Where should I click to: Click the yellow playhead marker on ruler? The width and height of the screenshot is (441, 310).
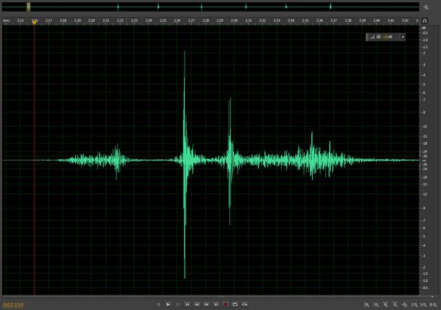click(x=34, y=22)
